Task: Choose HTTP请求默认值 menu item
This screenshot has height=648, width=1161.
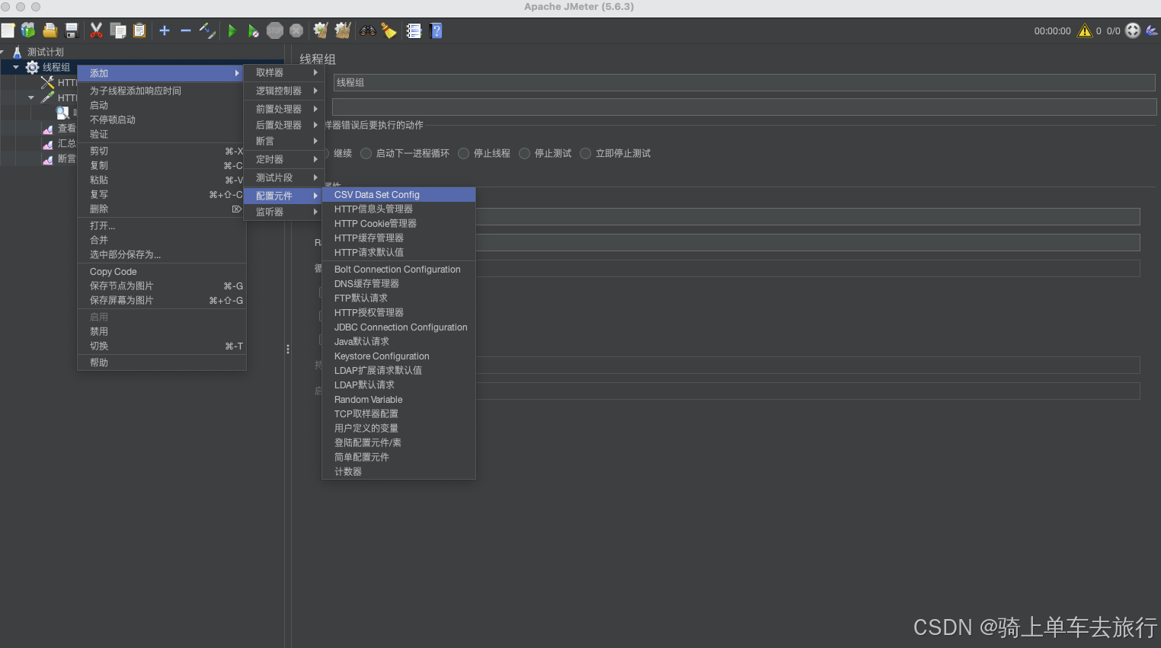Action: (x=399, y=252)
